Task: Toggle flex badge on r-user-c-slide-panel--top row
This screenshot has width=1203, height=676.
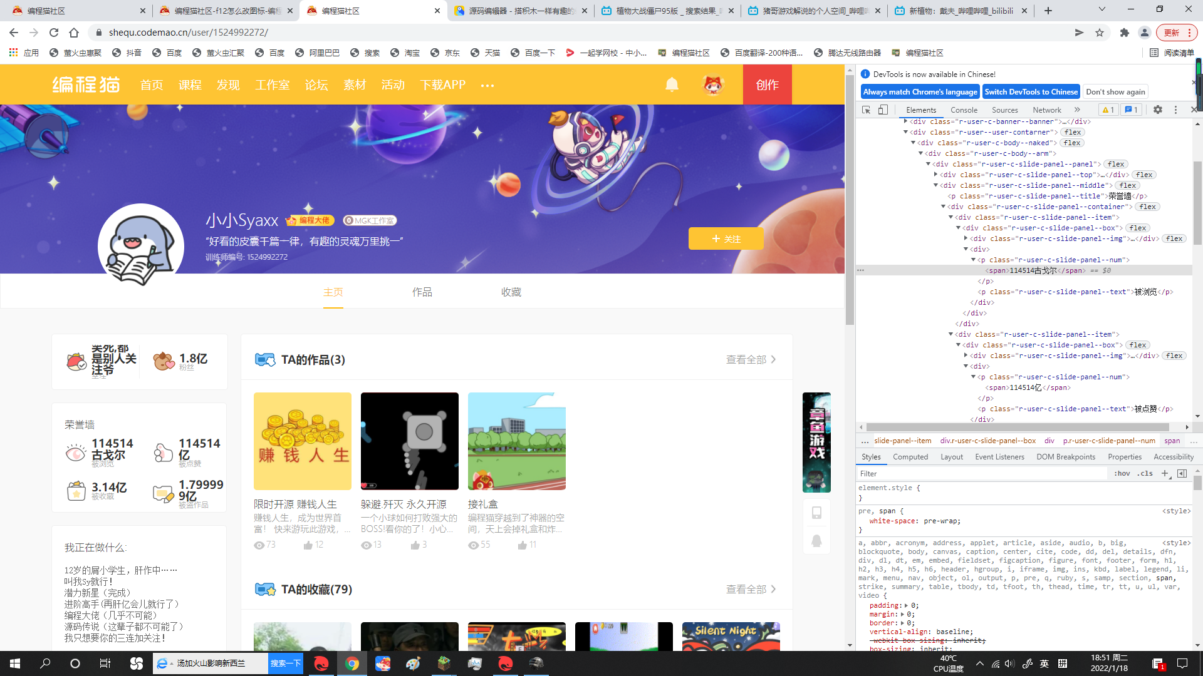Action: (1144, 175)
